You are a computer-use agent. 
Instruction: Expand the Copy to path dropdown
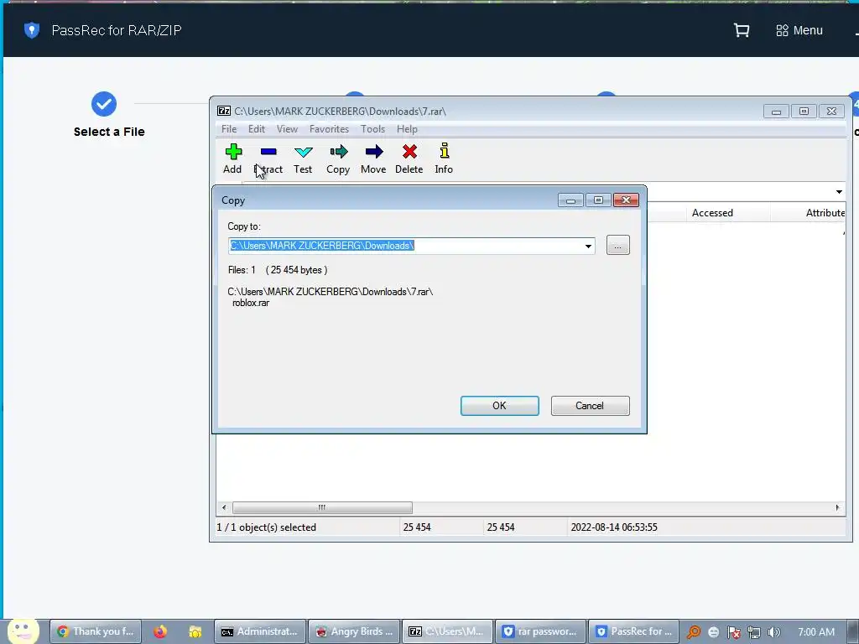pos(588,246)
